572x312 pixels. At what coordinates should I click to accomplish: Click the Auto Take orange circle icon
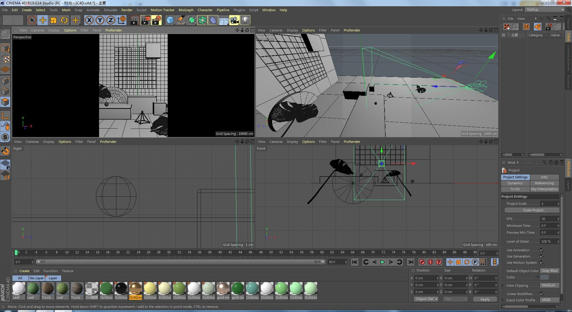pyautogui.click(x=526, y=27)
